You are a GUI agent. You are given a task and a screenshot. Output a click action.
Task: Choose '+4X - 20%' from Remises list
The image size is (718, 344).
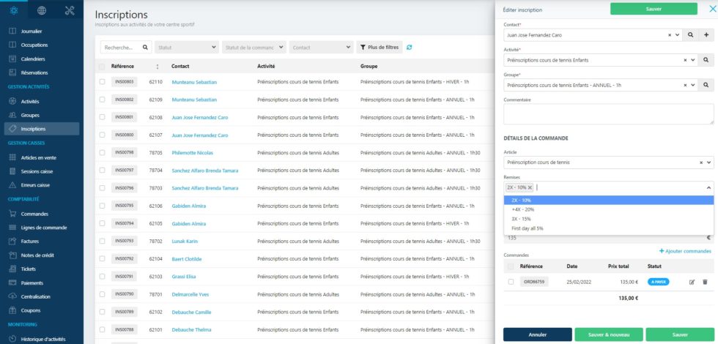click(x=523, y=209)
